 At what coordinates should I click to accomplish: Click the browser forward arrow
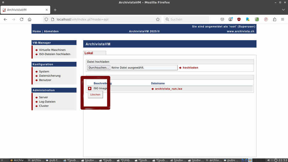click(x=13, y=19)
